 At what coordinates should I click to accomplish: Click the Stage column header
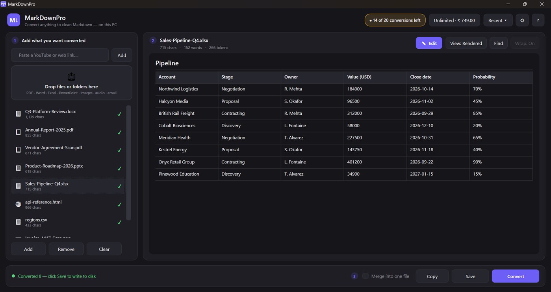[x=249, y=77]
